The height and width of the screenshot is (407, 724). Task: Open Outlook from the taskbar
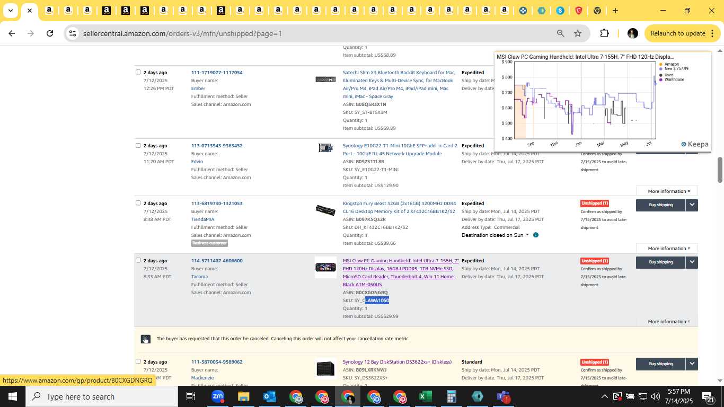pyautogui.click(x=269, y=396)
